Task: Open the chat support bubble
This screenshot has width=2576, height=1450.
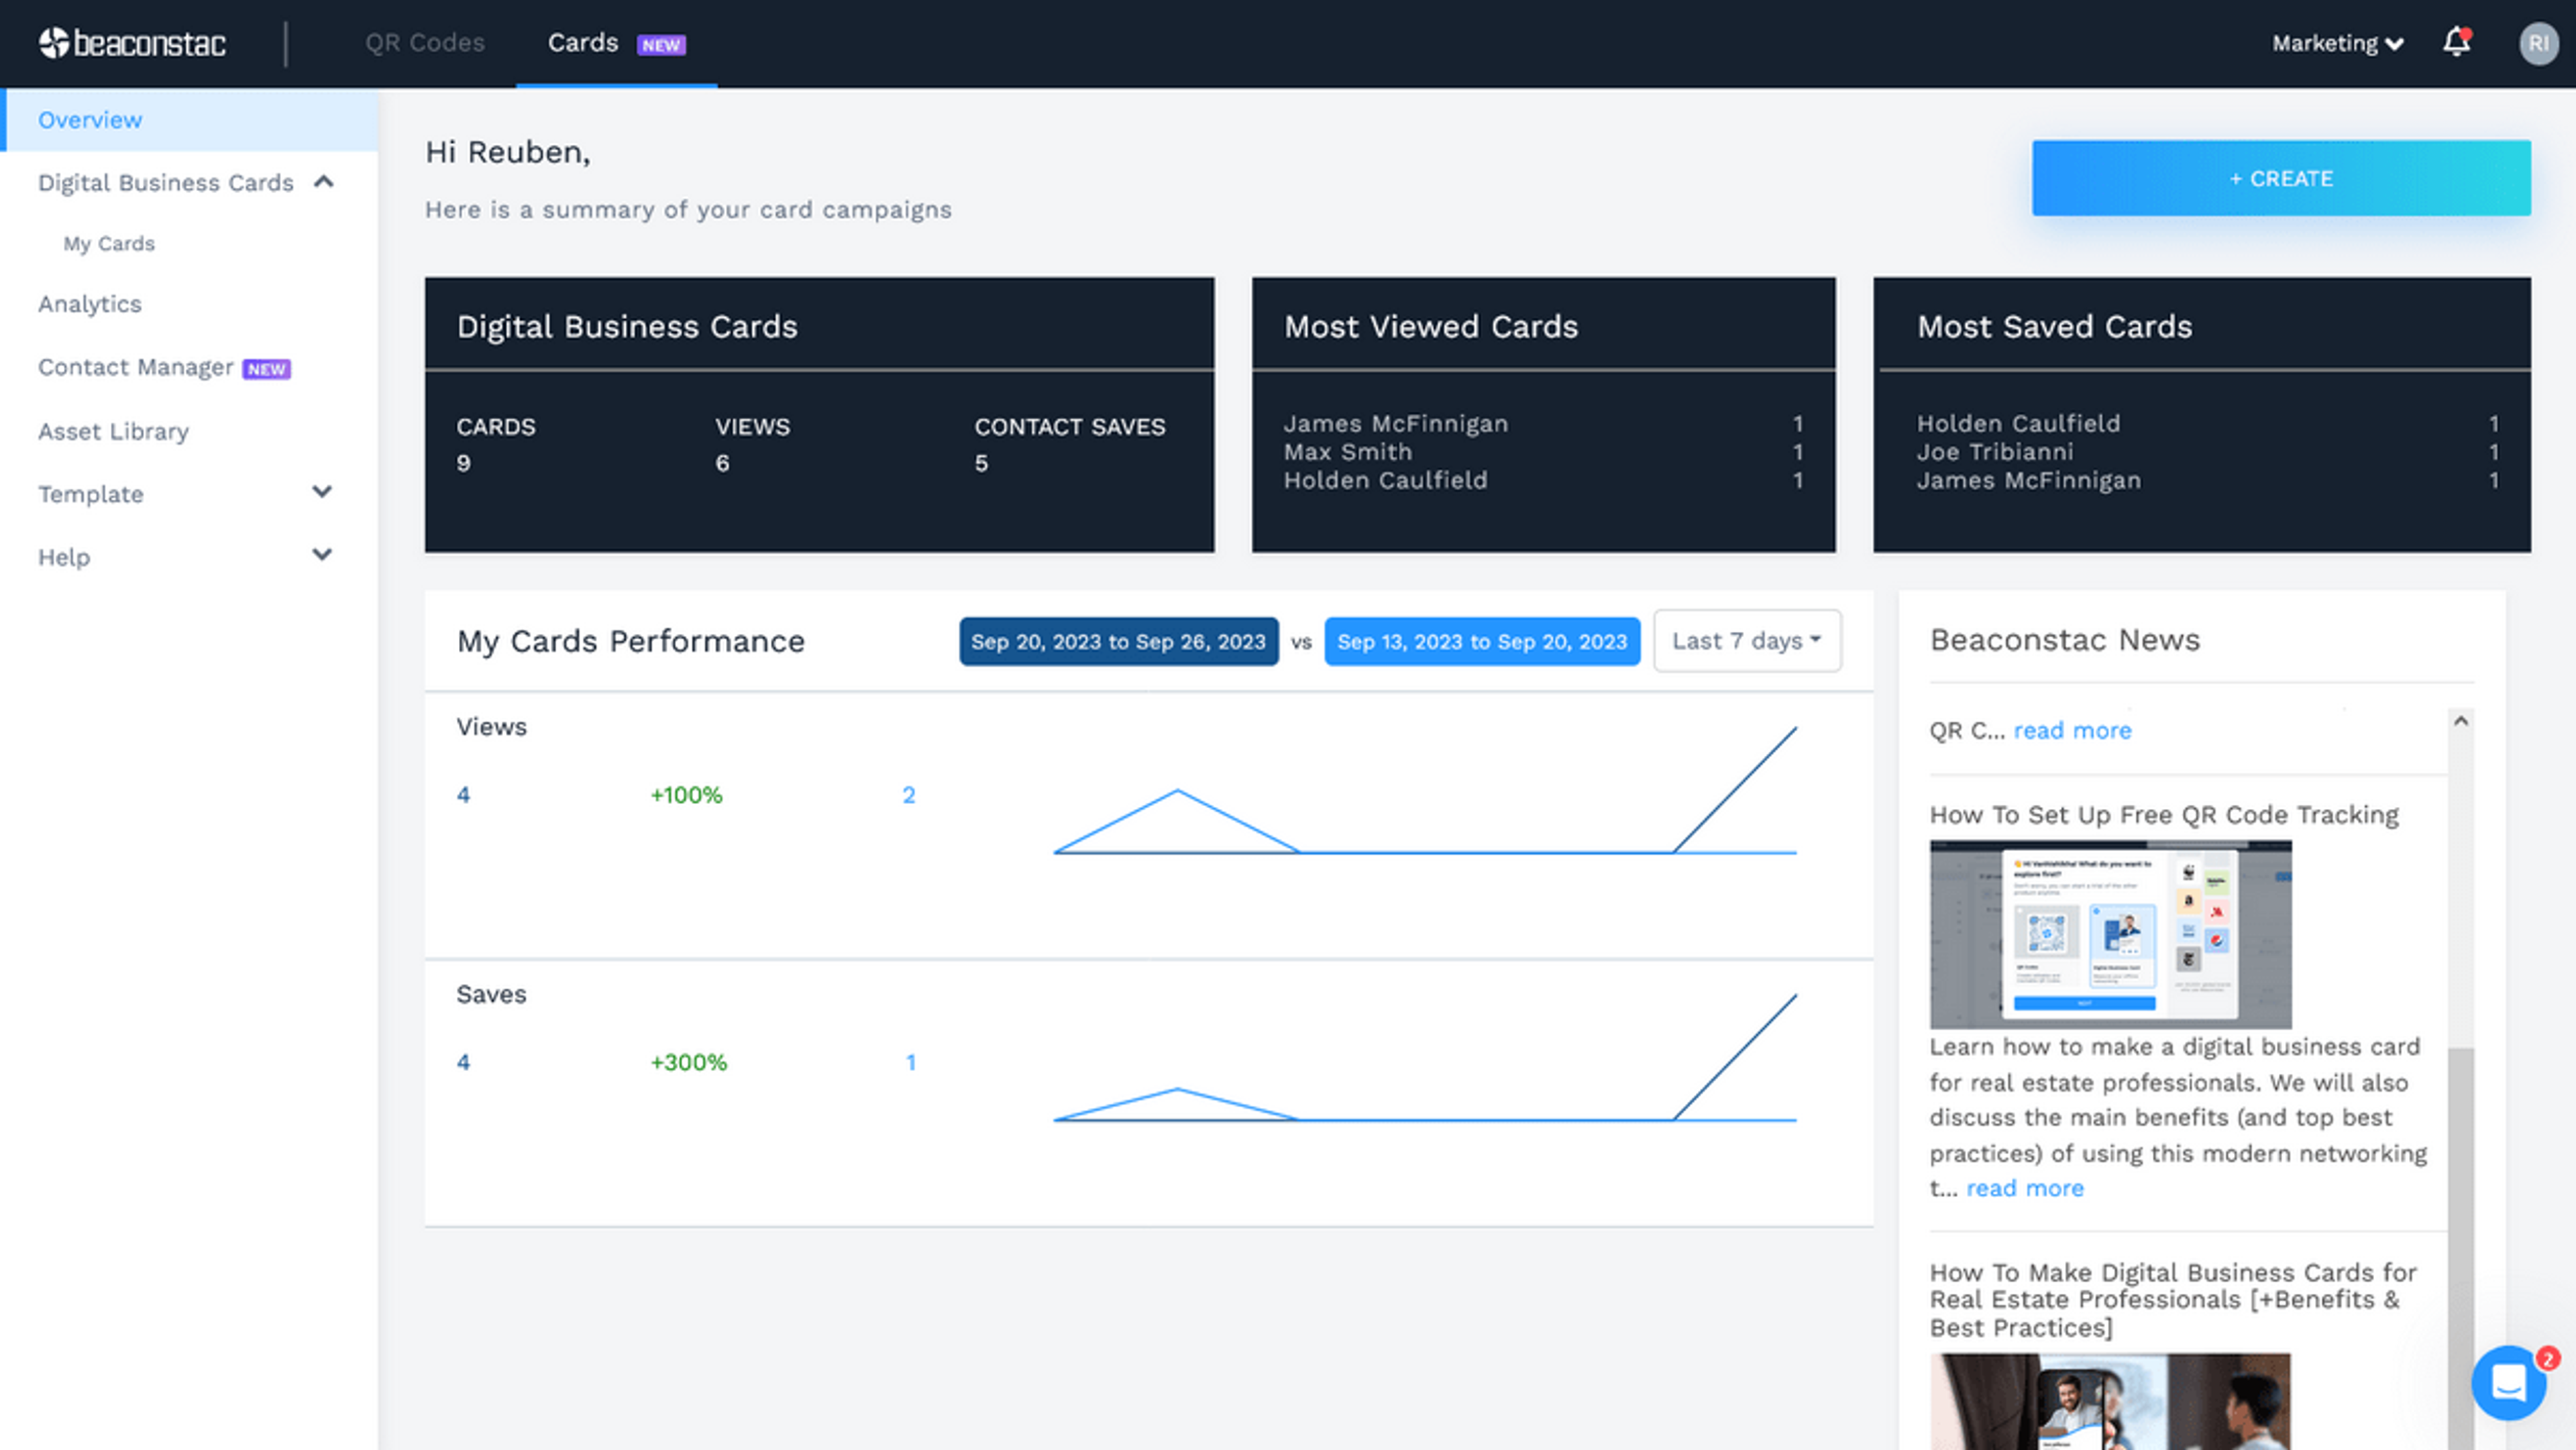Action: click(2508, 1383)
